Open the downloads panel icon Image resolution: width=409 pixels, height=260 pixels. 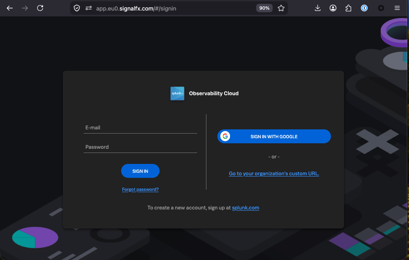pos(317,8)
